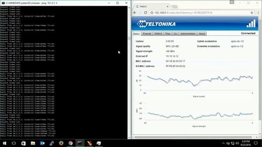Click the cmd window title bar icon
This screenshot has width=262, height=147.
[3, 3]
